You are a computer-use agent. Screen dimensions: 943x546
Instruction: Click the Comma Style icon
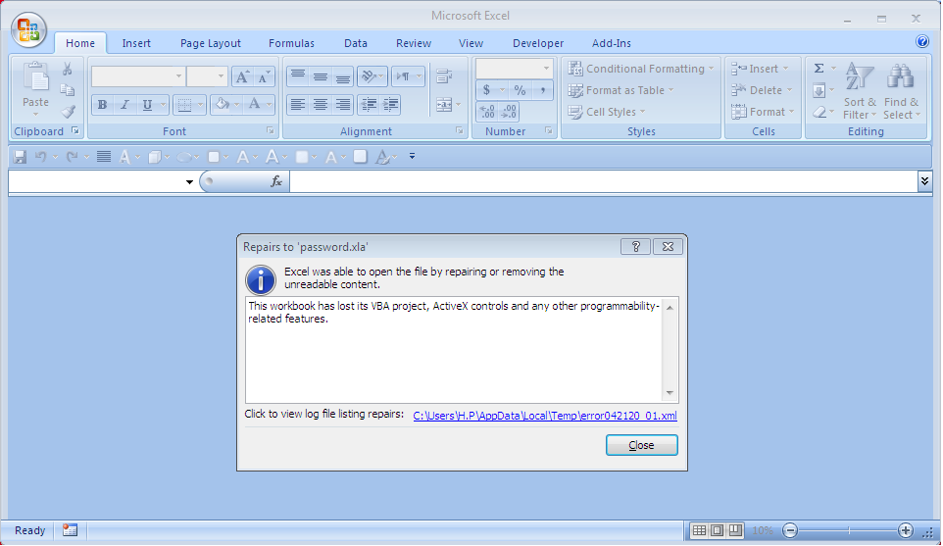point(542,90)
